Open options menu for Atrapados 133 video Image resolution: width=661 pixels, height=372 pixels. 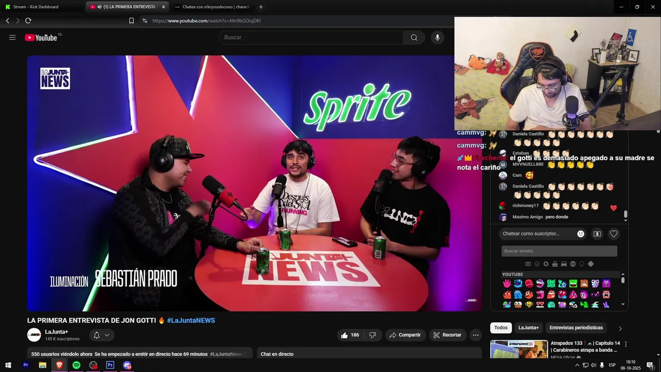pos(626,344)
